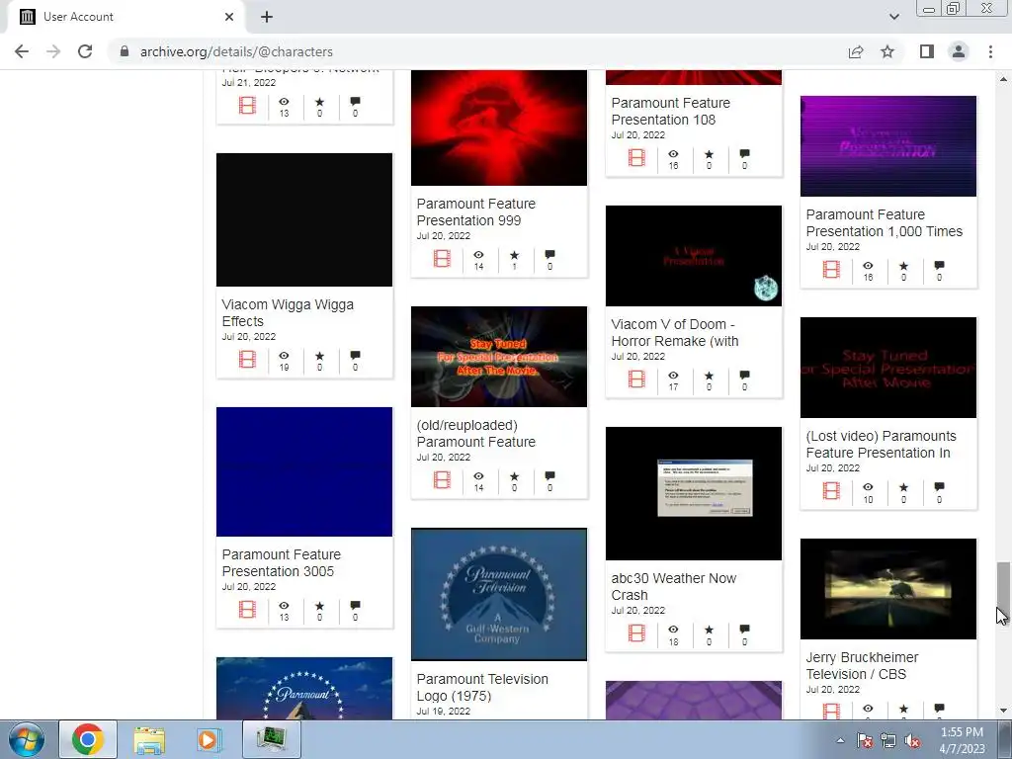This screenshot has width=1012, height=759.
Task: Click the address bar URL field
Action: [x=477, y=51]
